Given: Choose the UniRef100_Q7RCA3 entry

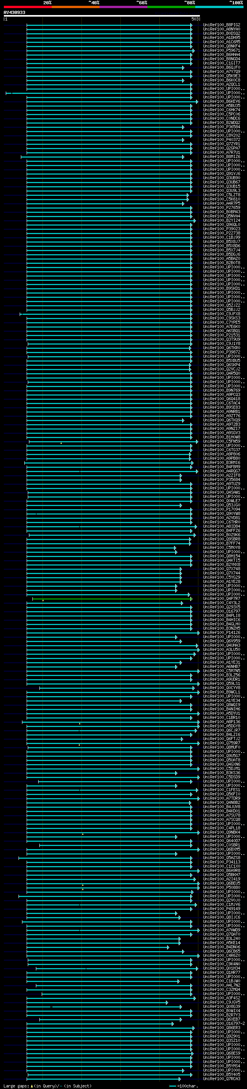Looking at the screenshot, I should 221,1079.
